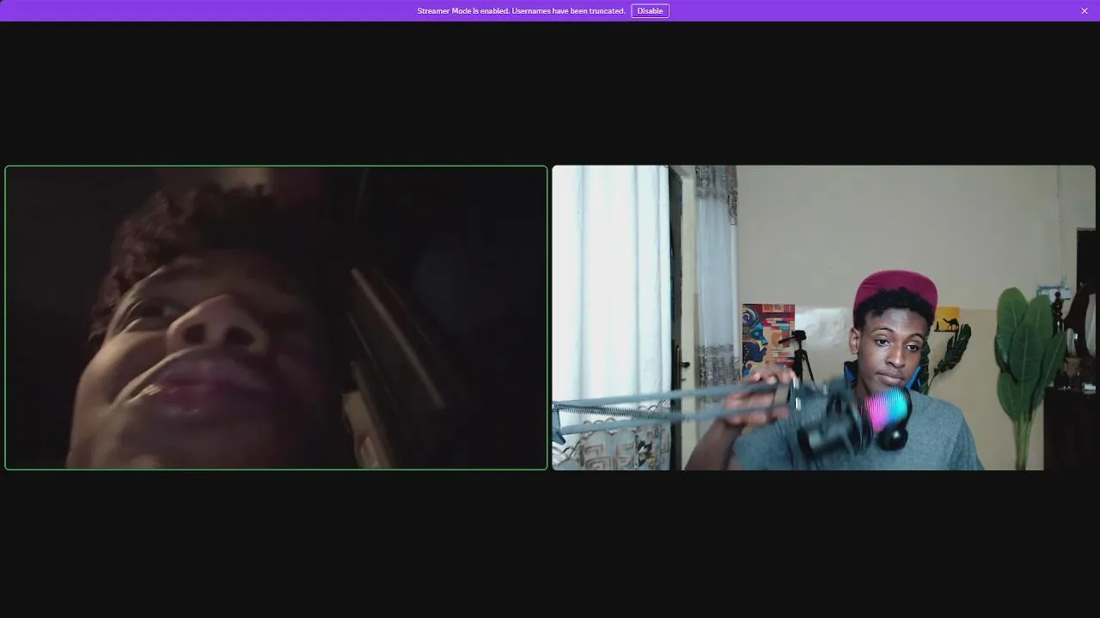This screenshot has height=618, width=1100.
Task: Click Disable button in Streamer Mode banner
Action: click(650, 11)
